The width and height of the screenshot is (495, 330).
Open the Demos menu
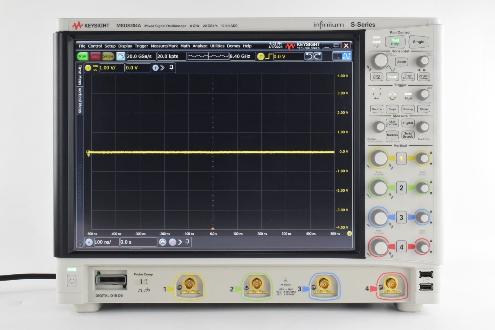tap(234, 46)
